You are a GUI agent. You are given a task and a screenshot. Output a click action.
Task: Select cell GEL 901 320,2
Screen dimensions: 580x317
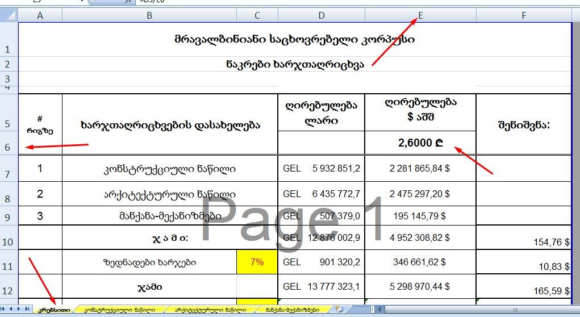click(322, 262)
